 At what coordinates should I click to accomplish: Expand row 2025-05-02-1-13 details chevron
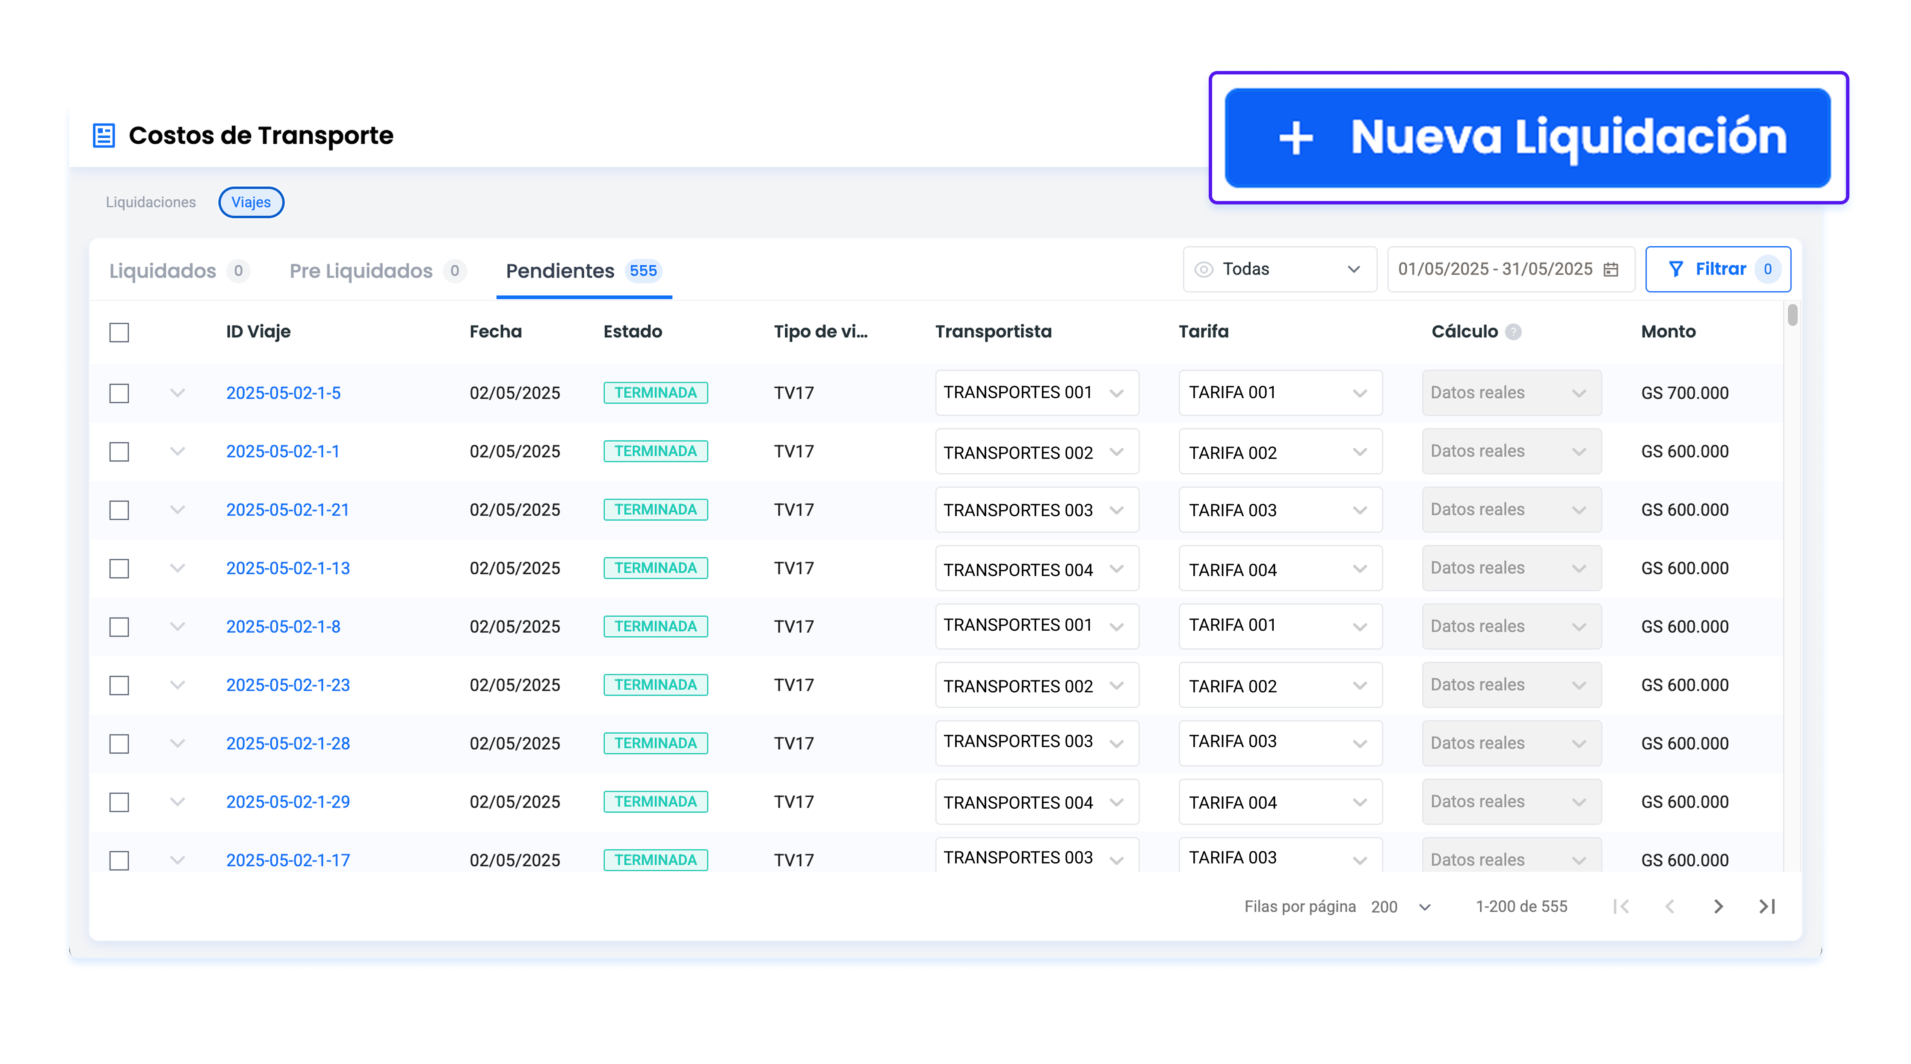pos(177,568)
